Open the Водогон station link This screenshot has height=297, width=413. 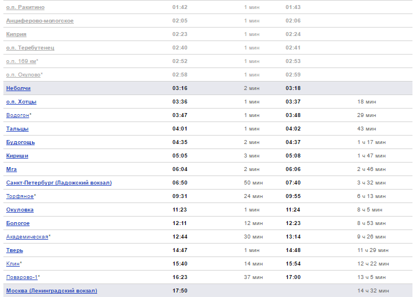click(17, 115)
